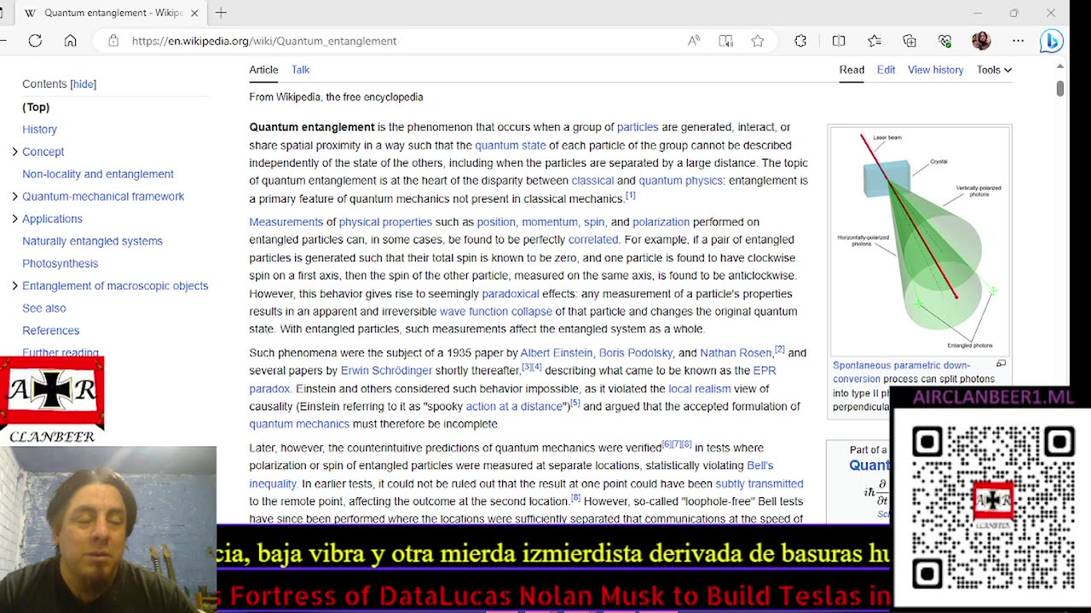The image size is (1091, 613).
Task: Go to the browser home page
Action: (71, 41)
